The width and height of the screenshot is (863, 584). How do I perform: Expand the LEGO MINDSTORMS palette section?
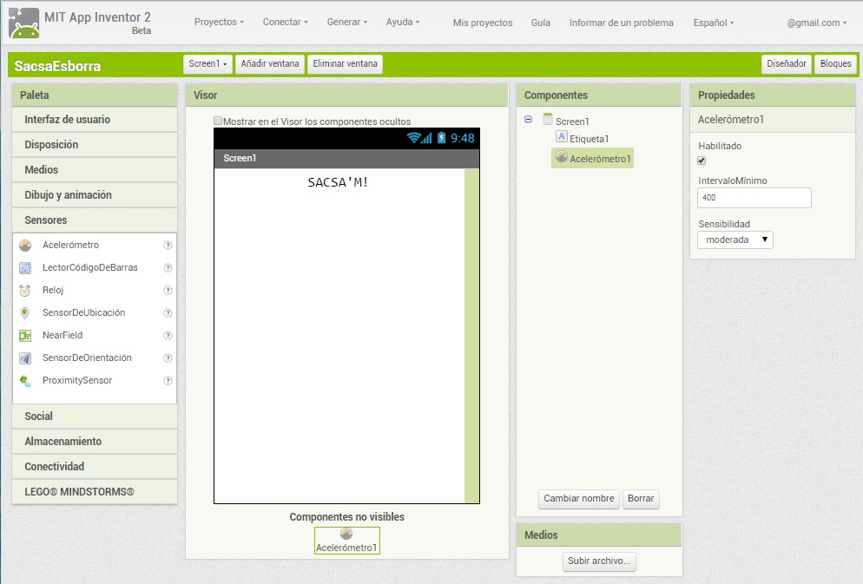pos(95,492)
